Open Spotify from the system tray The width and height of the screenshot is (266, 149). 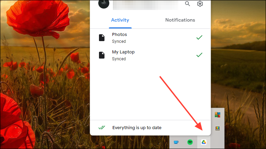[190, 142]
